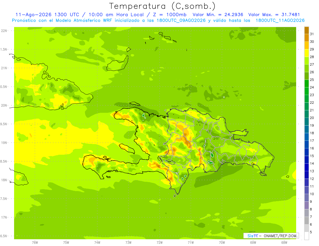
Task: Pick the purple swatch between legend 9 and 10
Action: [x=307, y=198]
